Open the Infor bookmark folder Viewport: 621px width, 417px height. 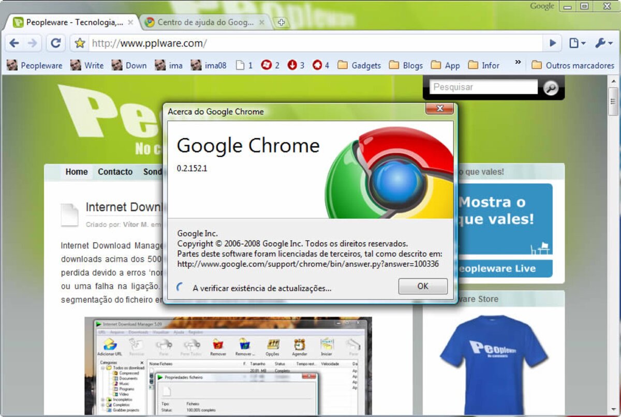484,65
